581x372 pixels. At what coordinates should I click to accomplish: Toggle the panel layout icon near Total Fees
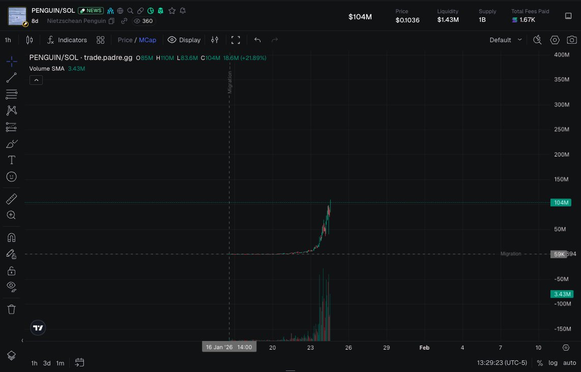click(x=568, y=16)
